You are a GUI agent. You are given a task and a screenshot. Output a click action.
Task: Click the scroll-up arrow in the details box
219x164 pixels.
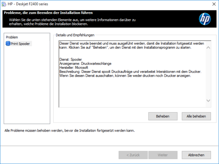pos(208,48)
